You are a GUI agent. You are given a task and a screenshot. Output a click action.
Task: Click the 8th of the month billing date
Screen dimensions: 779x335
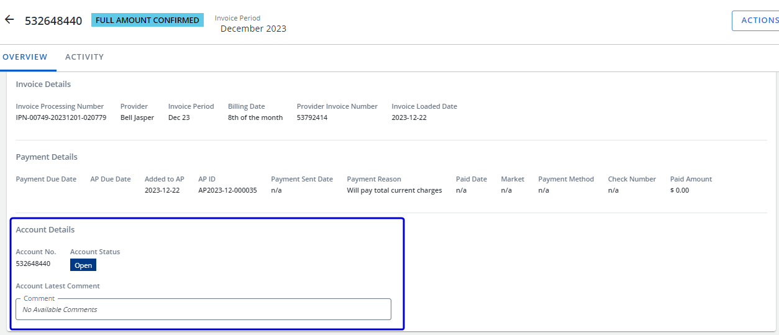[255, 117]
